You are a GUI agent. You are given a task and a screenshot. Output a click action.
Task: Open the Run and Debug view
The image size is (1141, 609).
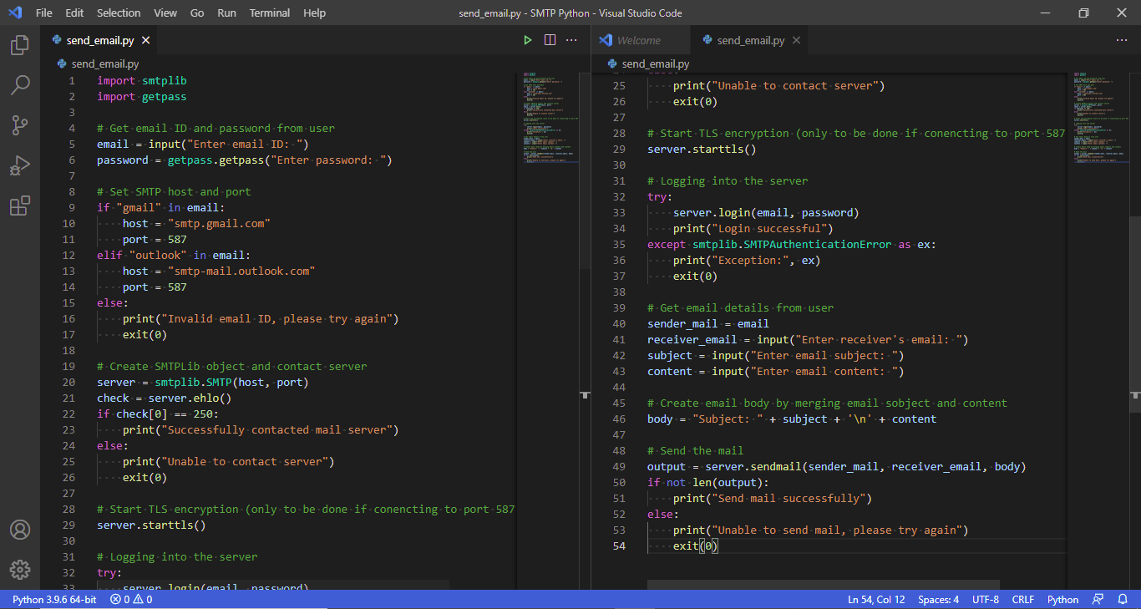click(20, 165)
